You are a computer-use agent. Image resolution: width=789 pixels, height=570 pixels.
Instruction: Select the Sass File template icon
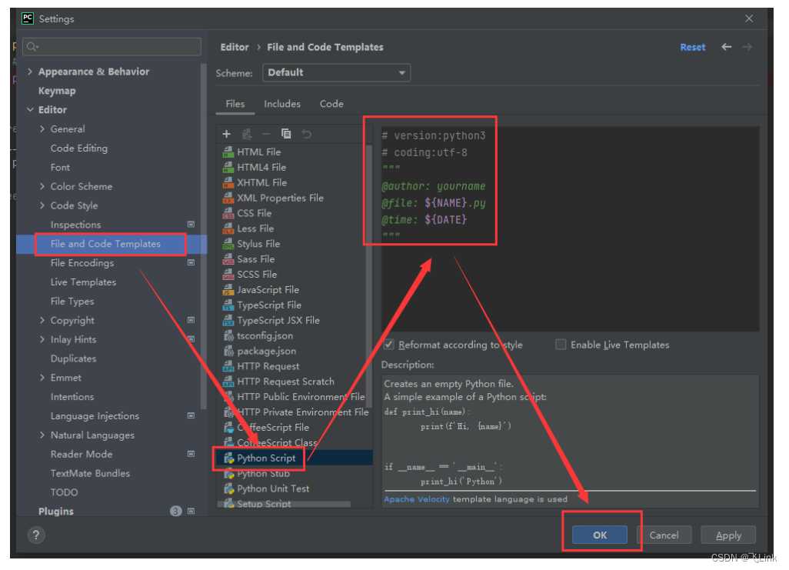228,259
